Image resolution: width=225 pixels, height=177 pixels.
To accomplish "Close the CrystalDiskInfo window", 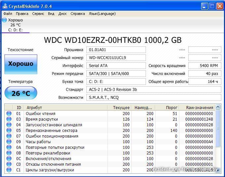I will pos(220,6).
